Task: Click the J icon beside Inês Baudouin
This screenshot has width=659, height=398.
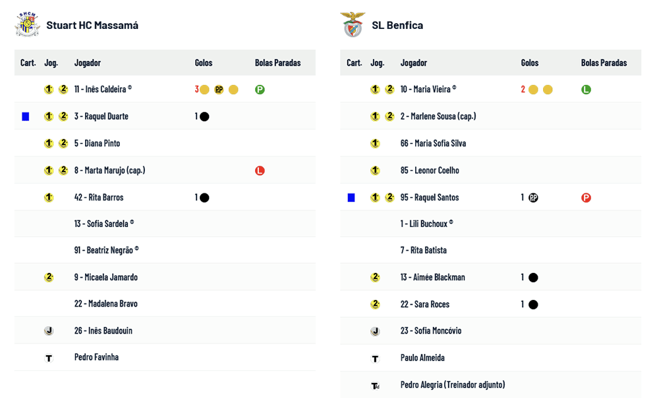Action: 49,331
